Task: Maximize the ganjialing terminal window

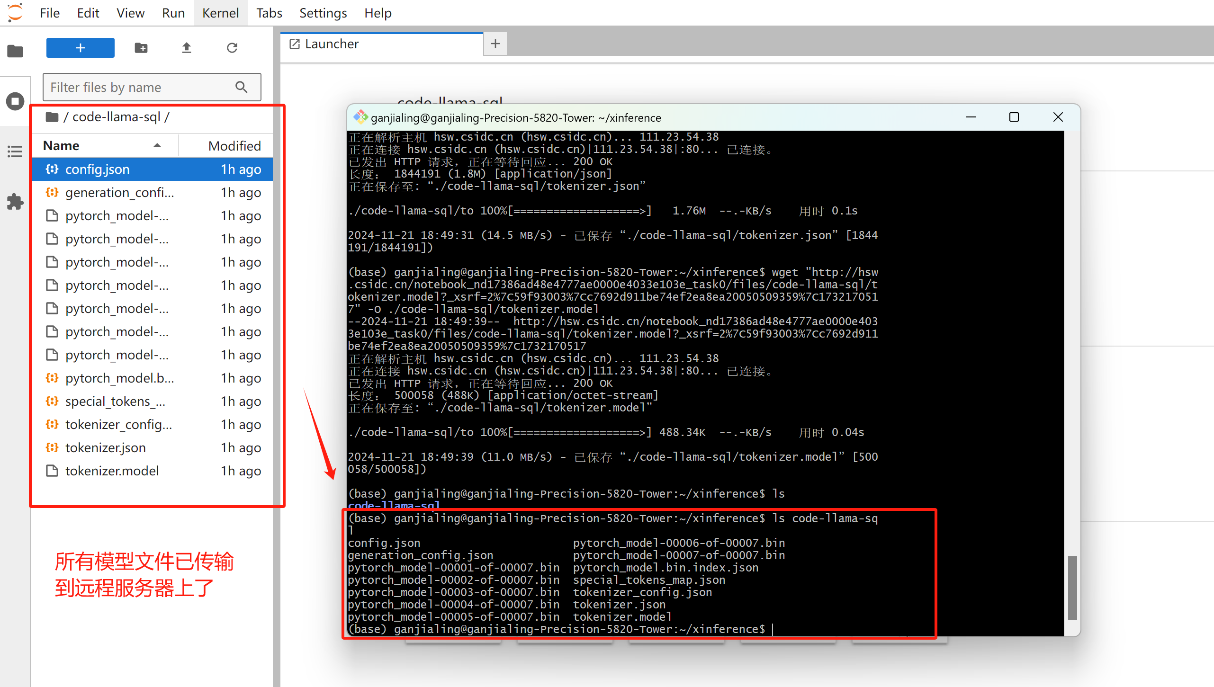Action: [1014, 117]
